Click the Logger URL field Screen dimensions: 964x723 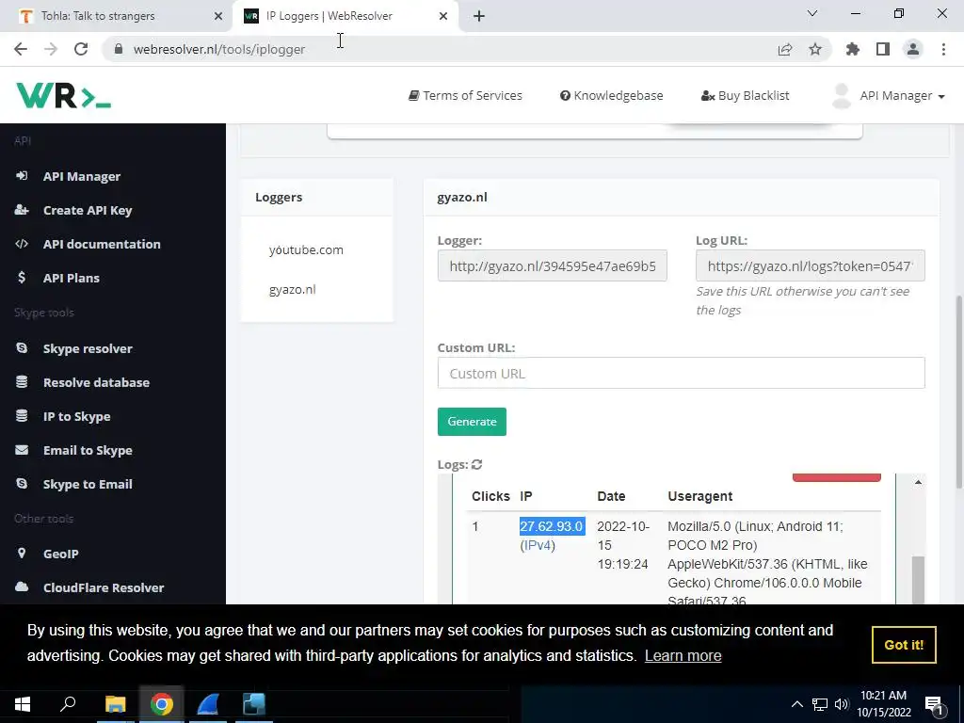click(552, 265)
